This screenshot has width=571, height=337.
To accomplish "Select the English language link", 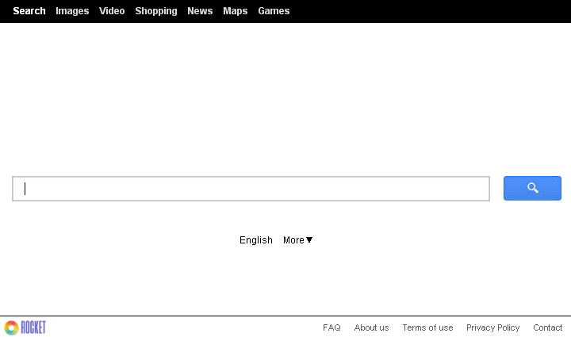I will [x=256, y=240].
